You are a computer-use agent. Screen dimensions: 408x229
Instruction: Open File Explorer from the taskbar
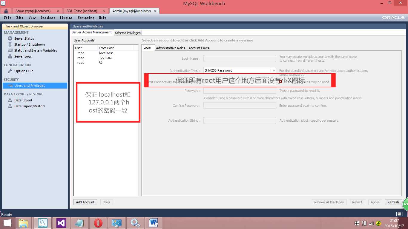click(23, 223)
